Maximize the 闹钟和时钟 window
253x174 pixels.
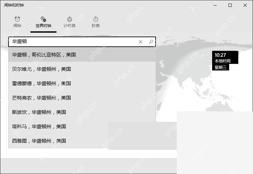(x=230, y=5)
